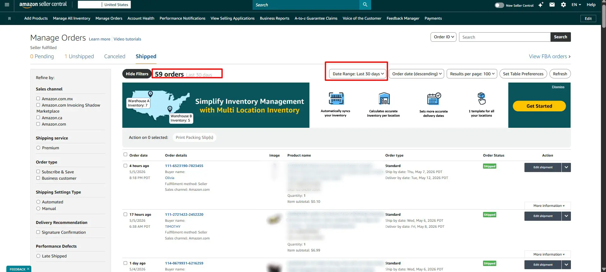Viewport: 606px width, 272px height.
Task: Tick the select-all orders checkbox
Action: tap(125, 155)
